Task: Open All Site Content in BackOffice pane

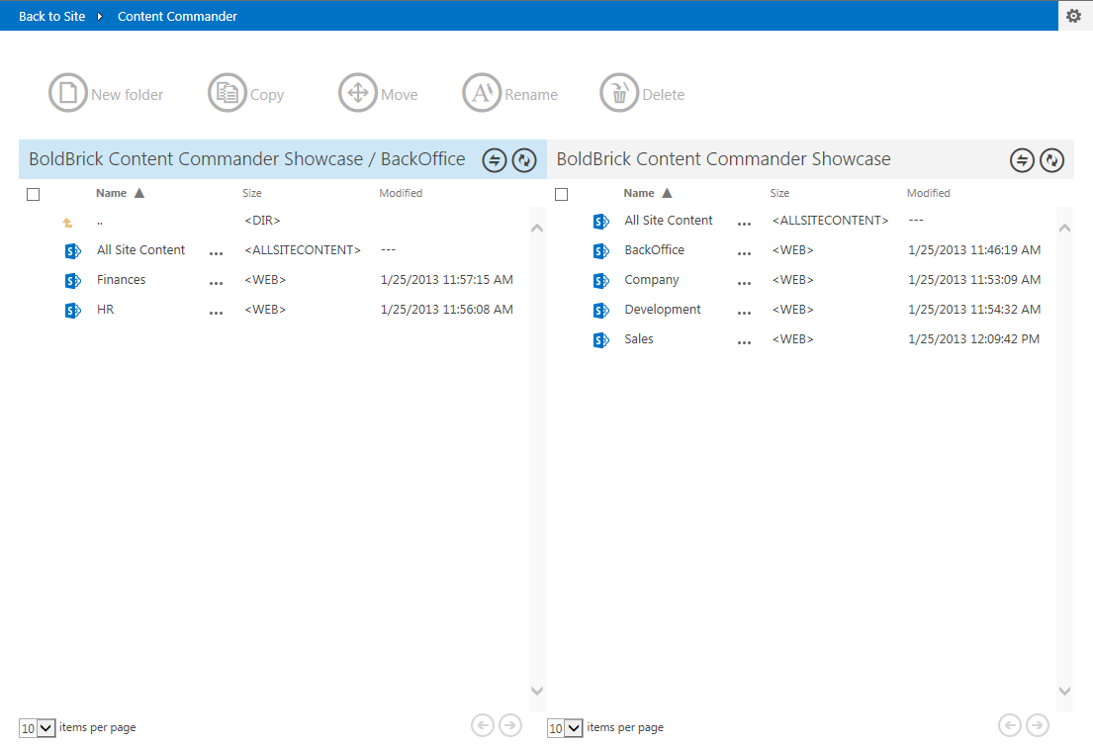Action: click(140, 249)
